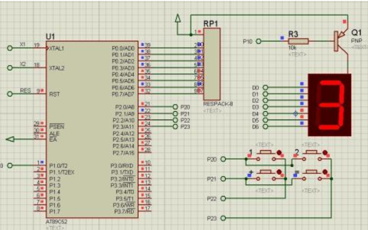Click the P1.1/T2EX pin name
This screenshot has height=230, width=368.
point(62,172)
